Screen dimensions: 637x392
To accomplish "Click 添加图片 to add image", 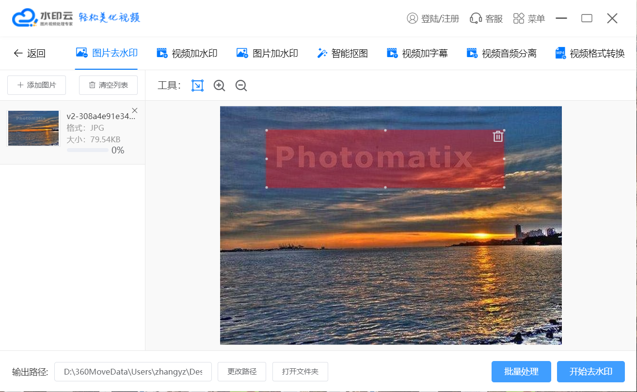I will pos(36,85).
